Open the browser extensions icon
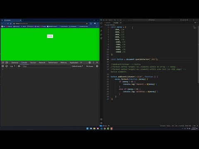Viewport: 199px width, 149px height. click(91, 24)
